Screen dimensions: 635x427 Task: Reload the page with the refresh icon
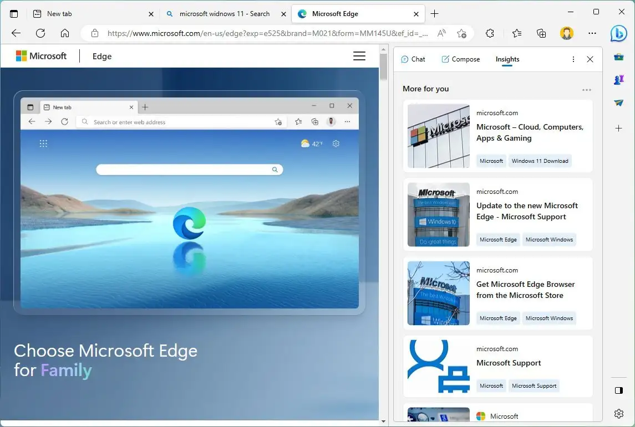40,33
